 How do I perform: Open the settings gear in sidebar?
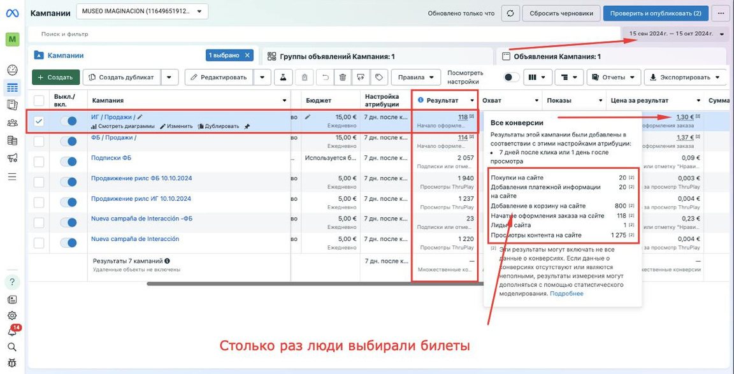click(12, 315)
